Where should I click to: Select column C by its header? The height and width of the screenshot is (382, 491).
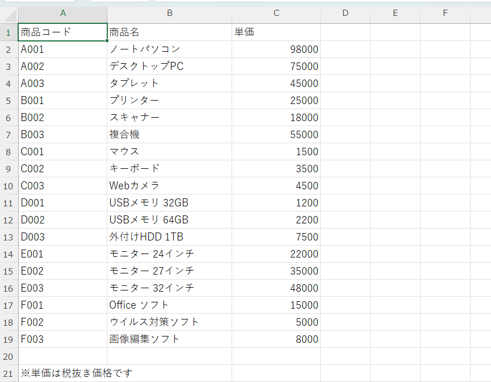tap(276, 13)
